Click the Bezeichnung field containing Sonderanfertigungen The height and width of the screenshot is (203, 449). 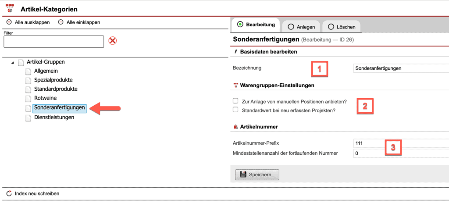[x=401, y=68]
